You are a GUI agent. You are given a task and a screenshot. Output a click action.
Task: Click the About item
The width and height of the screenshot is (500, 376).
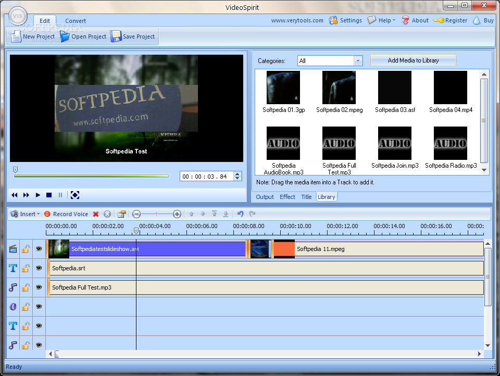point(415,20)
